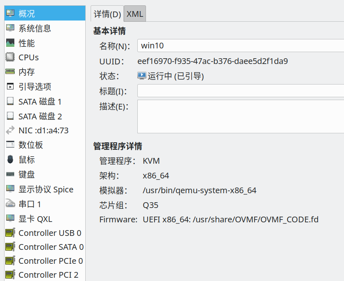Open the serial port (串口 1) icon
The image size is (344, 281).
click(10, 204)
